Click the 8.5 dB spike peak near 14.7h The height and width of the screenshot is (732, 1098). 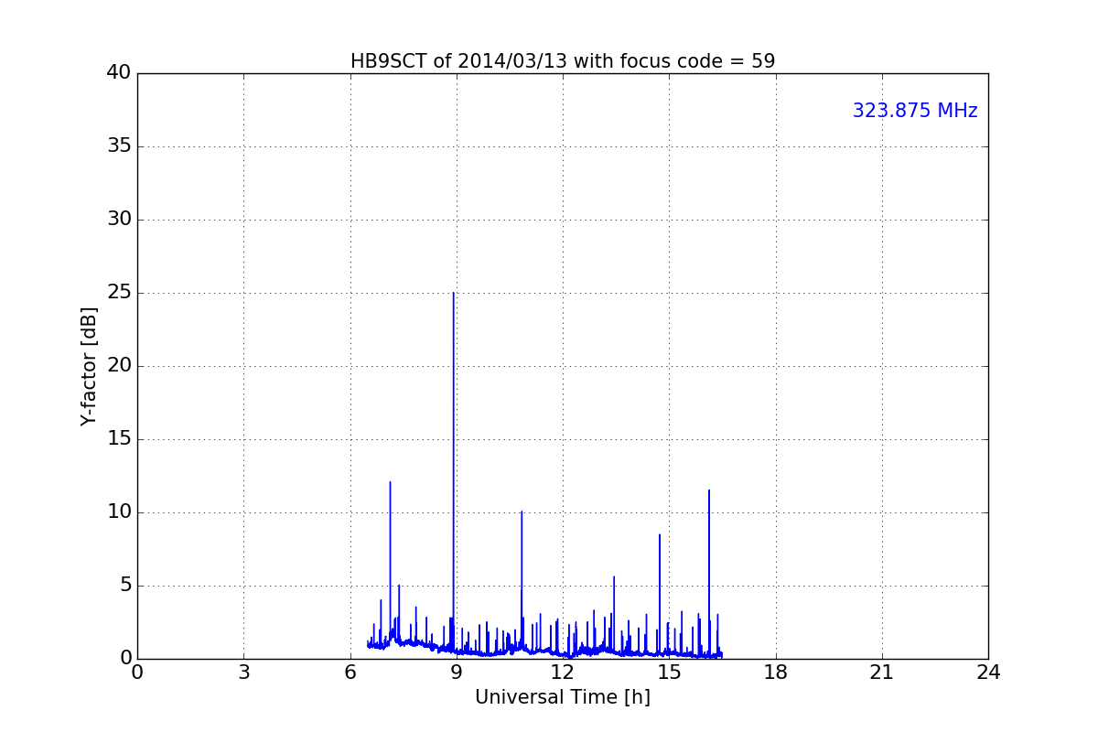[x=659, y=534]
